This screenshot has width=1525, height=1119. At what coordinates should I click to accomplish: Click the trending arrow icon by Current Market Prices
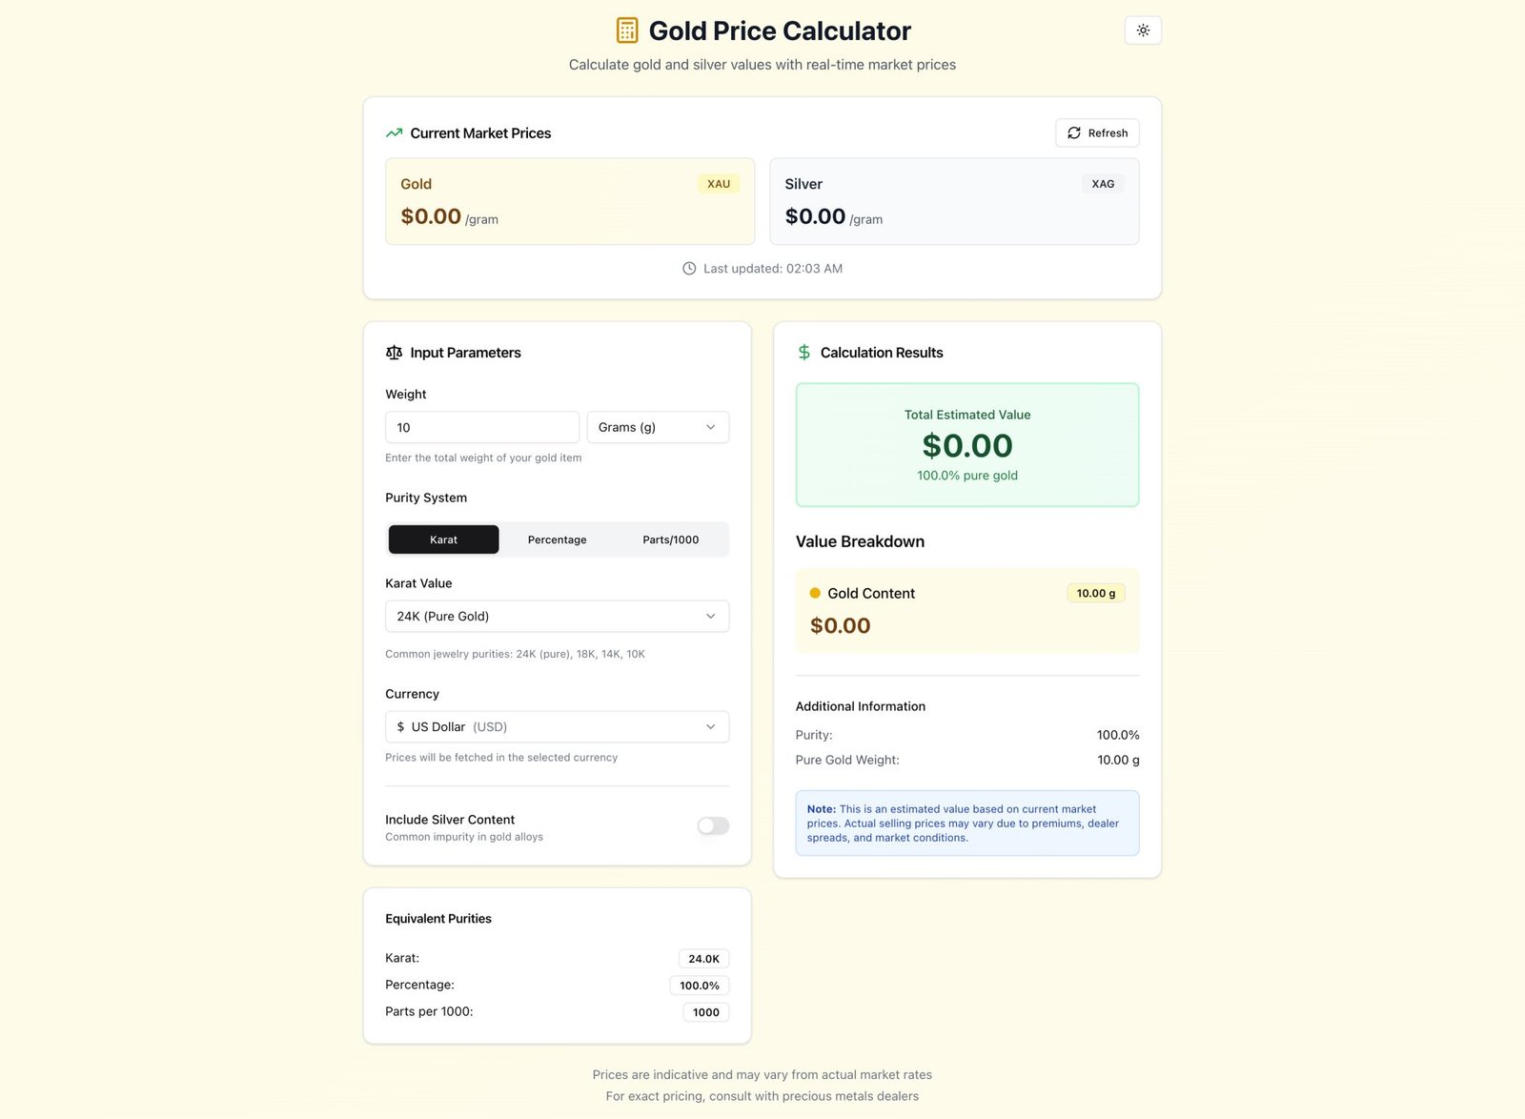pyautogui.click(x=394, y=133)
